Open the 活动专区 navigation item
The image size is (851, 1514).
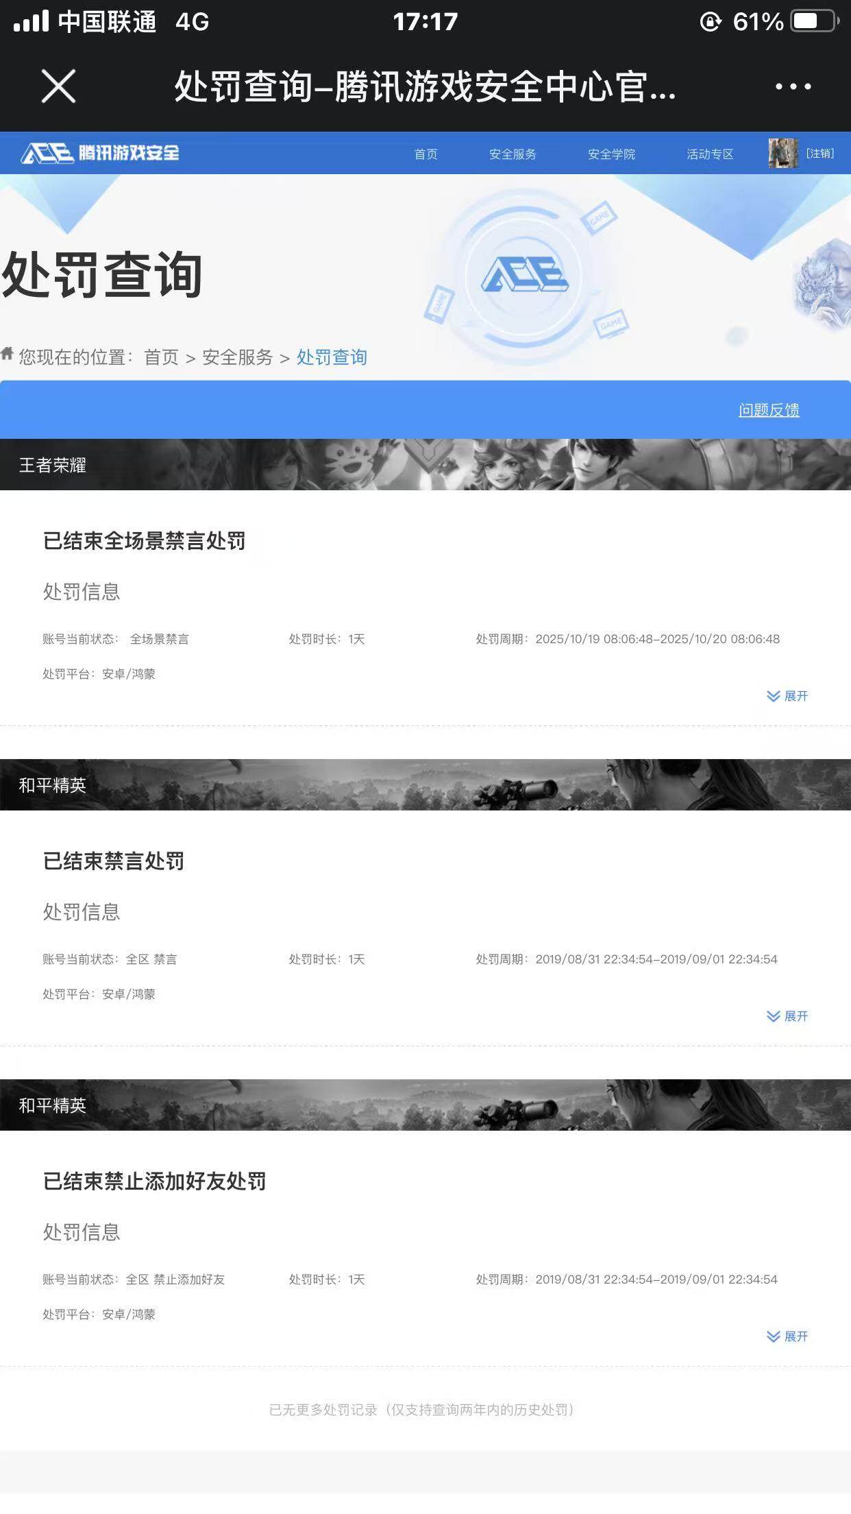pos(710,154)
